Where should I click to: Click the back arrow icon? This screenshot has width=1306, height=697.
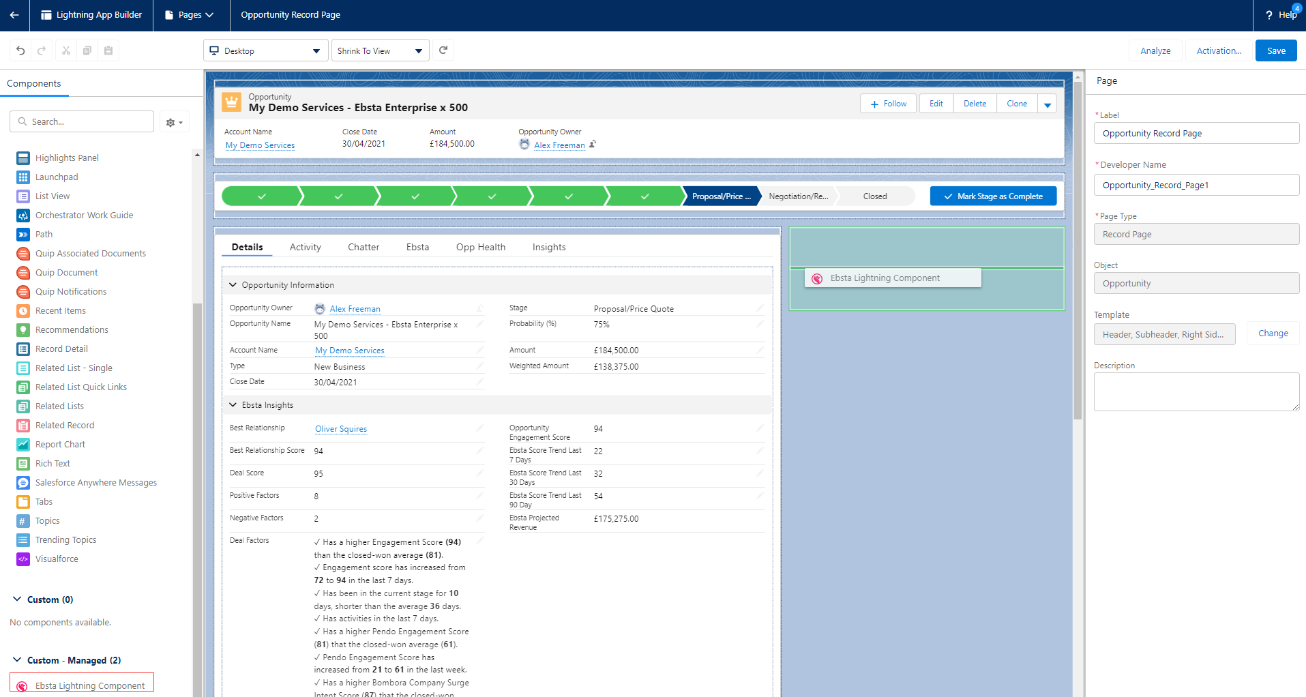pyautogui.click(x=14, y=15)
